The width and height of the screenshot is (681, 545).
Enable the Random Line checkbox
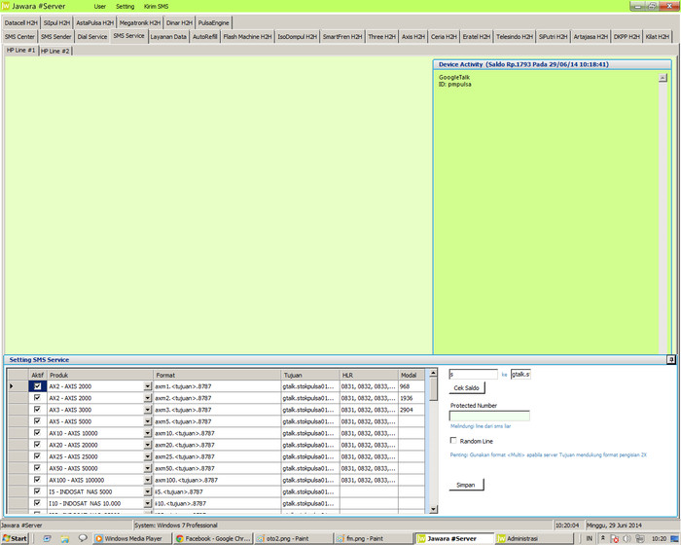tap(454, 441)
